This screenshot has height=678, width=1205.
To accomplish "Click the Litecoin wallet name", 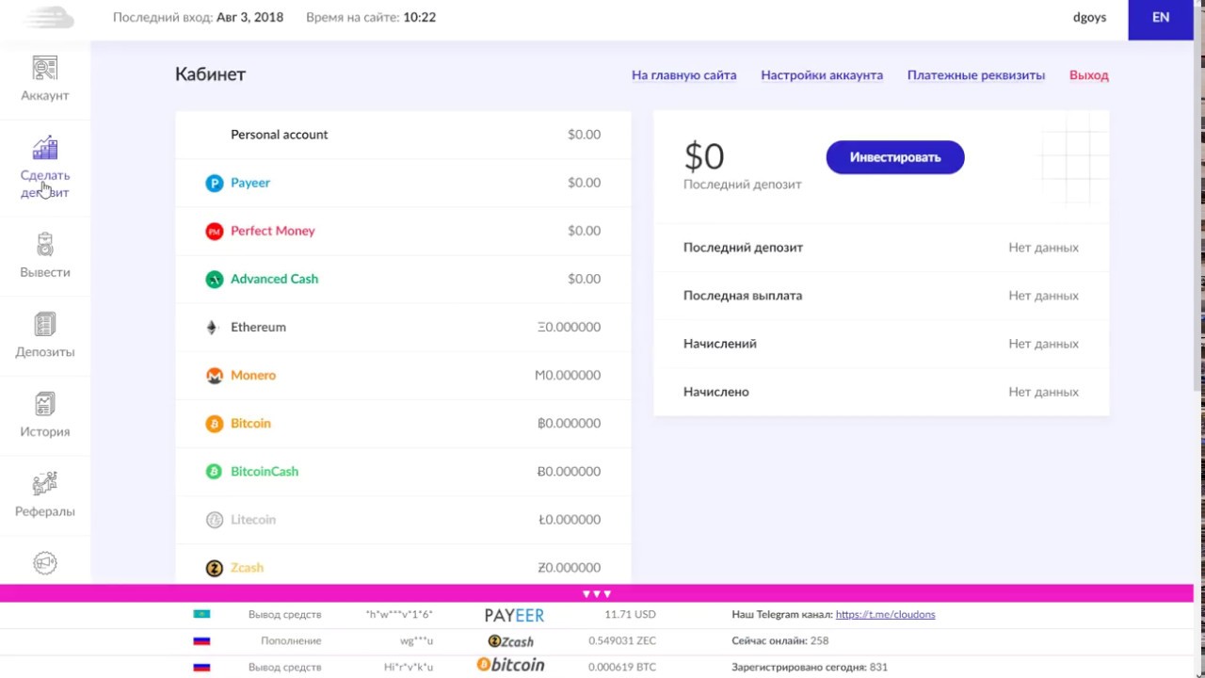I will click(253, 519).
